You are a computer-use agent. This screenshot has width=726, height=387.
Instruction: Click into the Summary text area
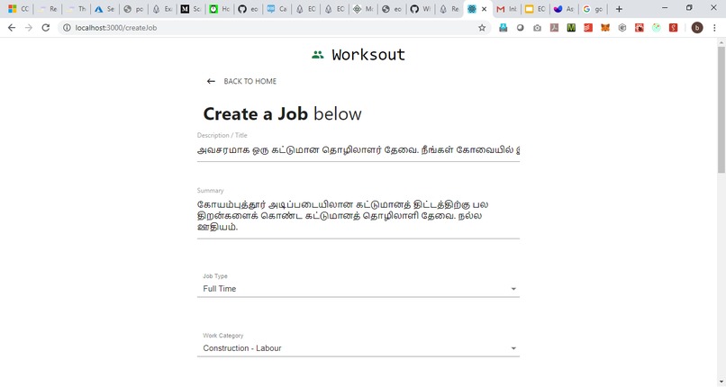[x=358, y=216]
